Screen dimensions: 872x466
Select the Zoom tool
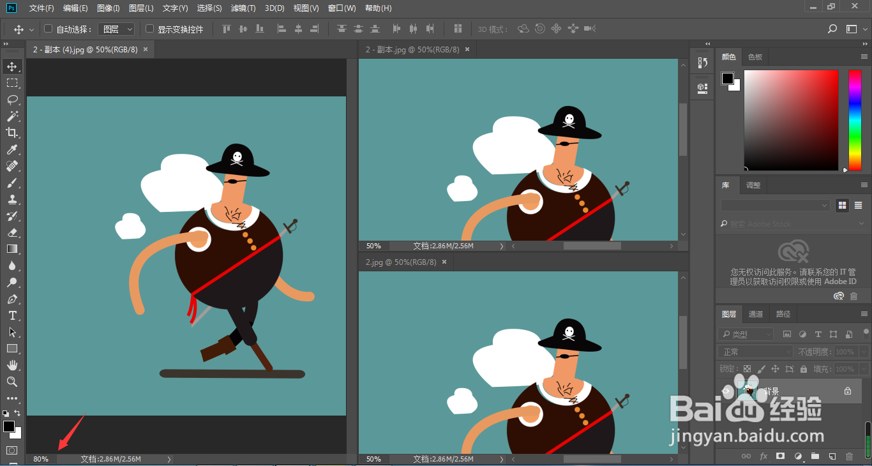tap(12, 382)
